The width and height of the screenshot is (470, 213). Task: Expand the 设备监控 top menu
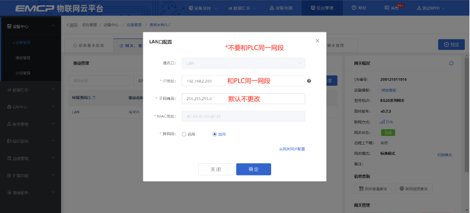click(x=203, y=8)
